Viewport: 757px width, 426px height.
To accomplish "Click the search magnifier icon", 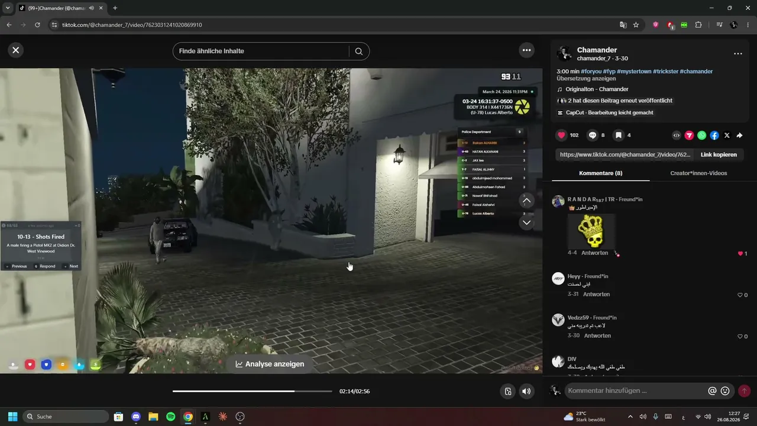I will (358, 51).
